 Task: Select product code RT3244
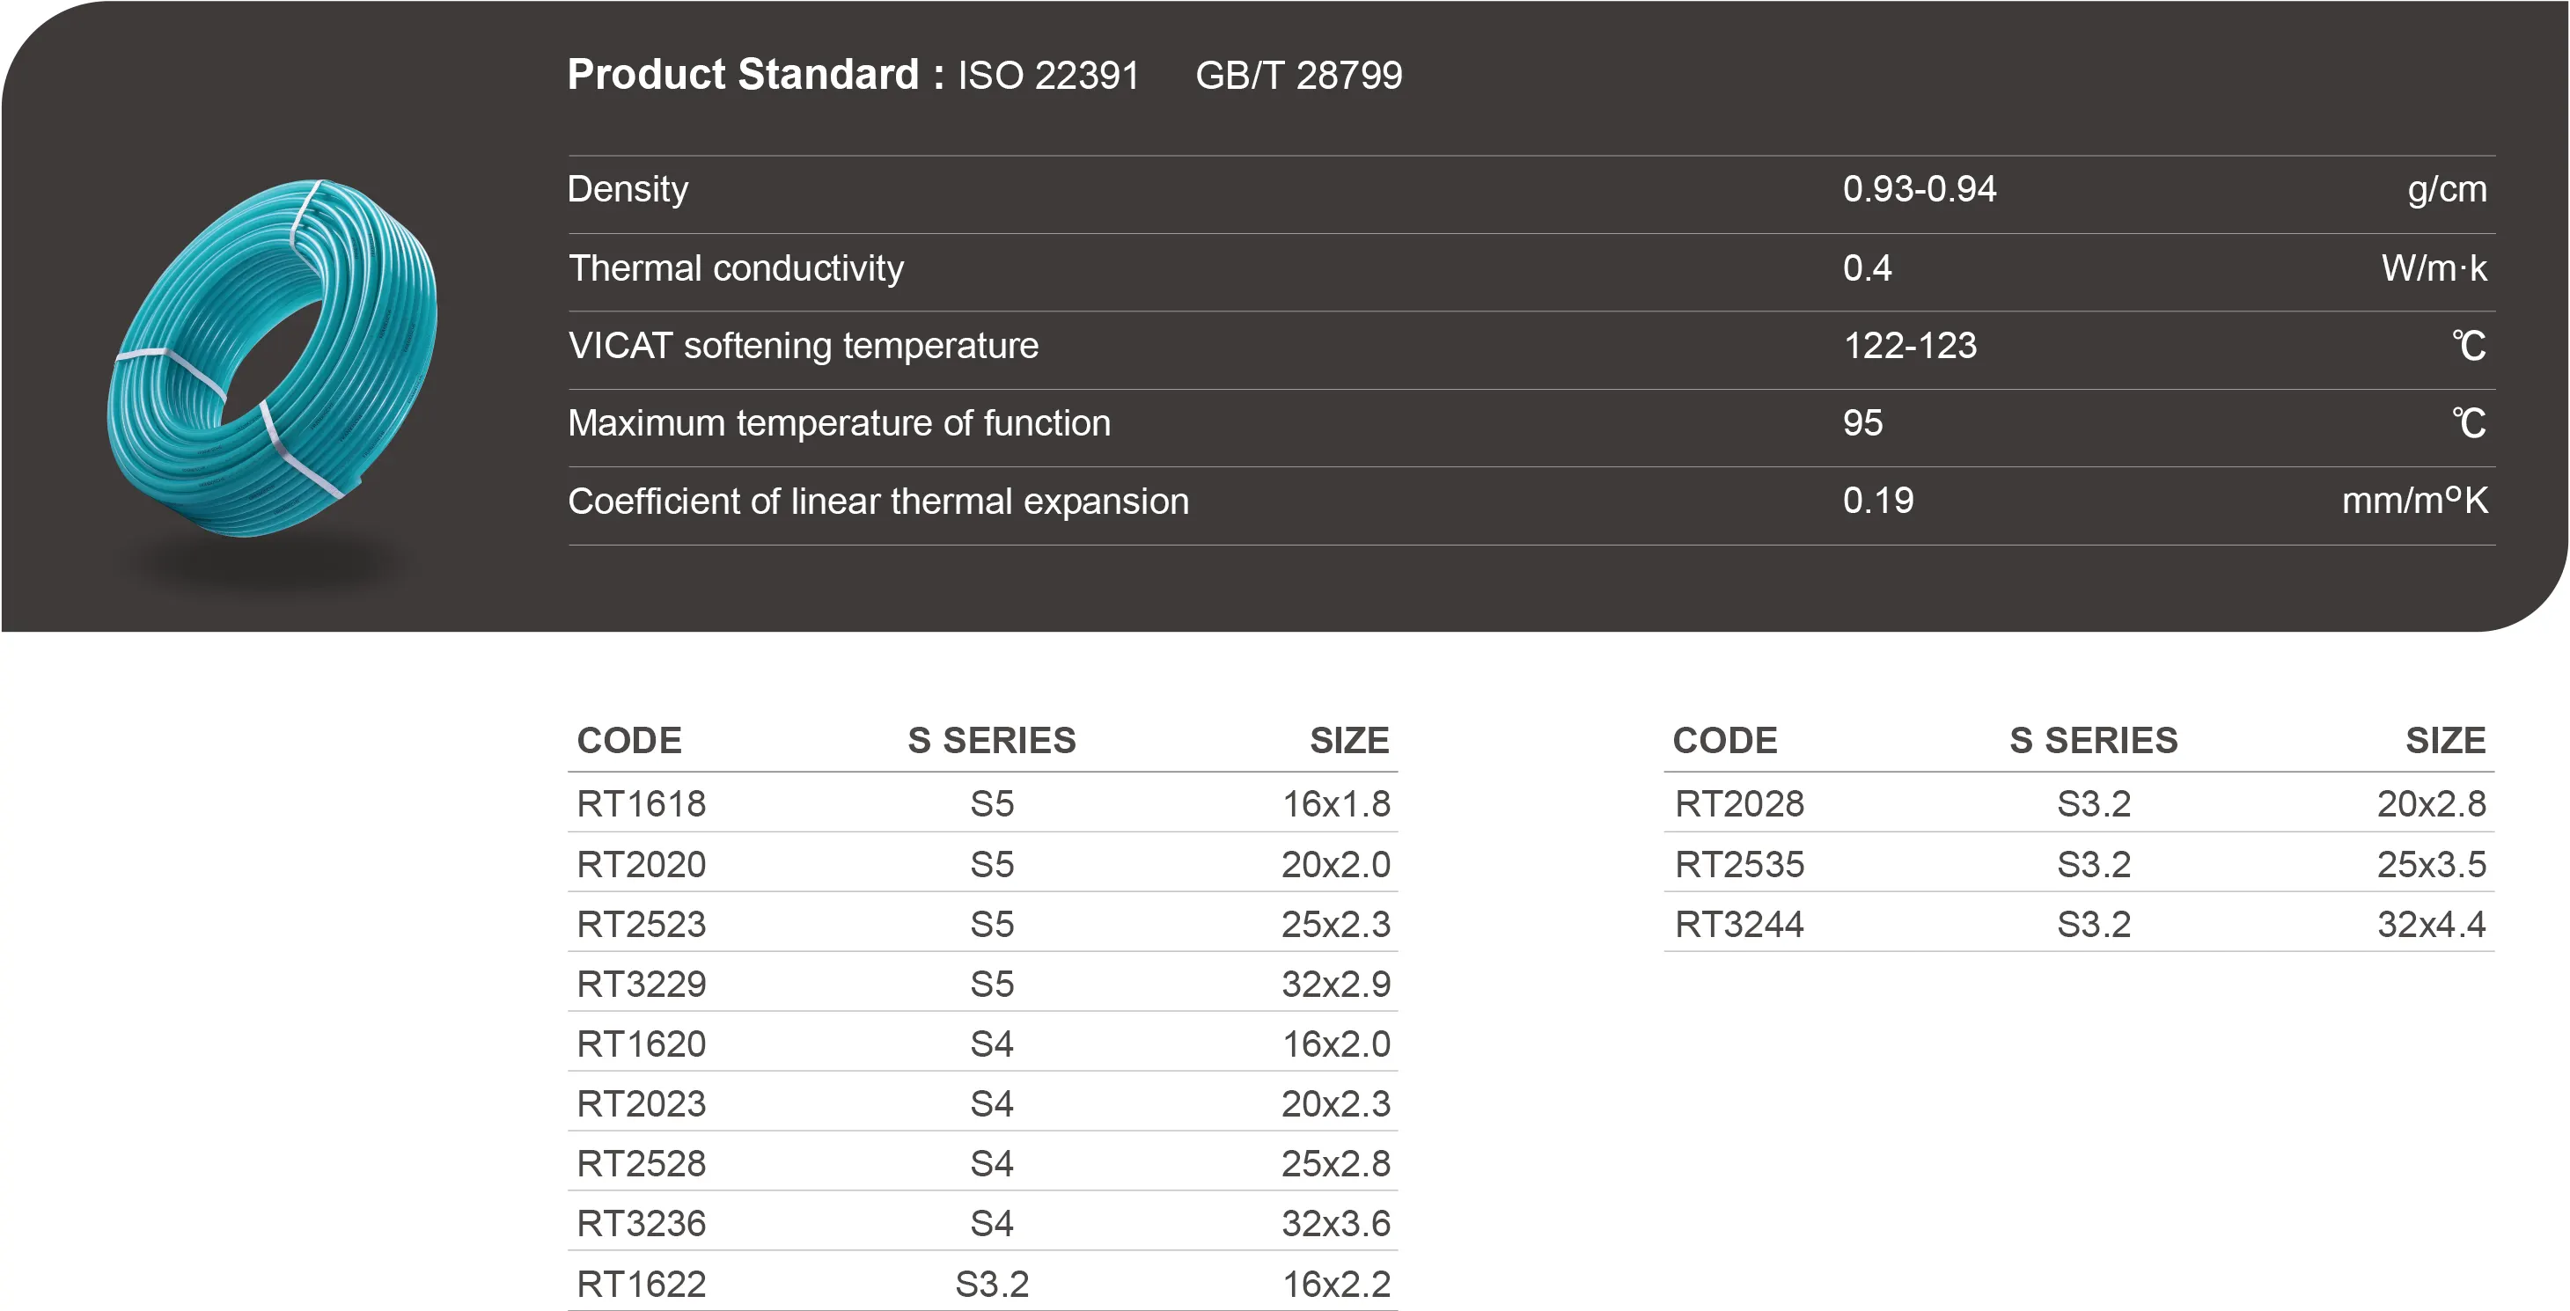tap(1738, 924)
